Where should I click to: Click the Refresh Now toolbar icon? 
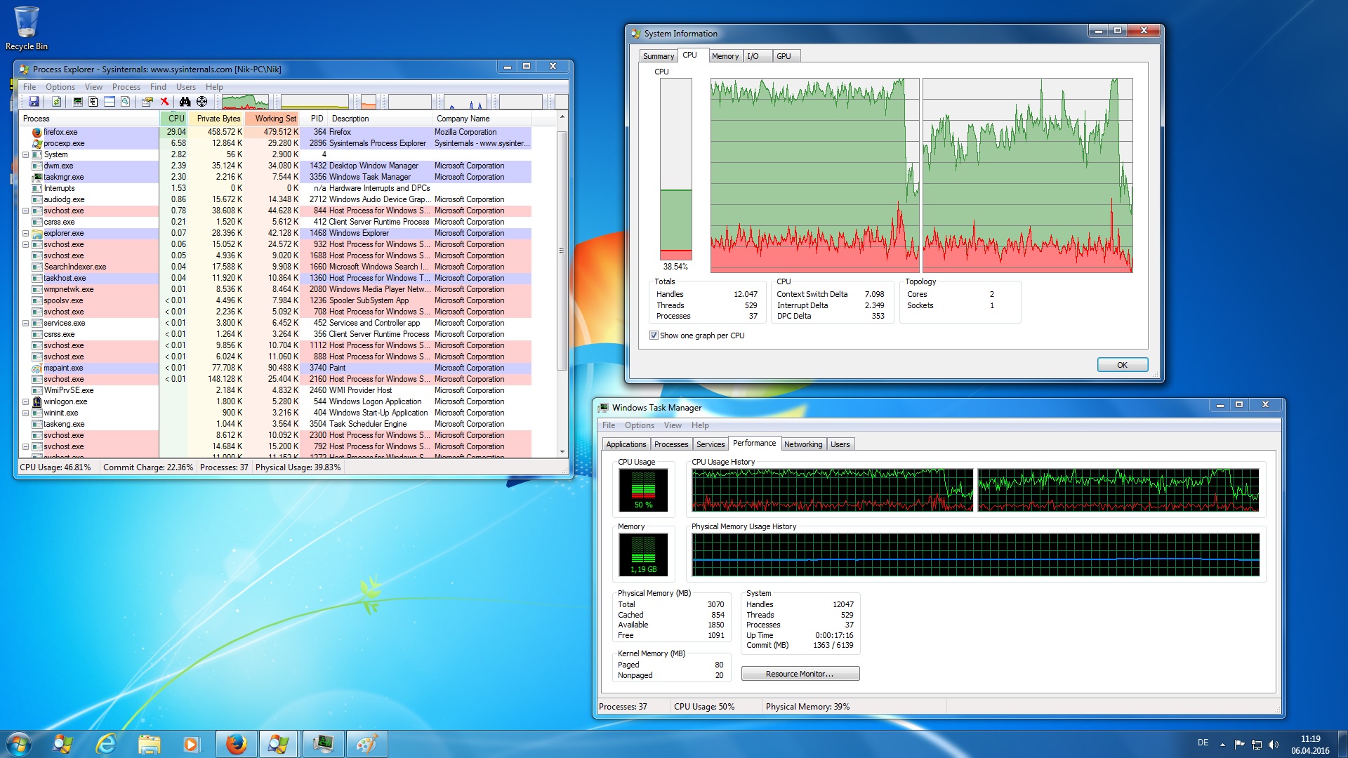56,102
